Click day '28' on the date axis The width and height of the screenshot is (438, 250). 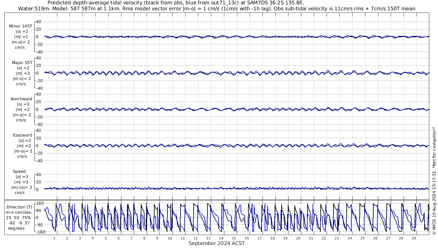coord(401,238)
